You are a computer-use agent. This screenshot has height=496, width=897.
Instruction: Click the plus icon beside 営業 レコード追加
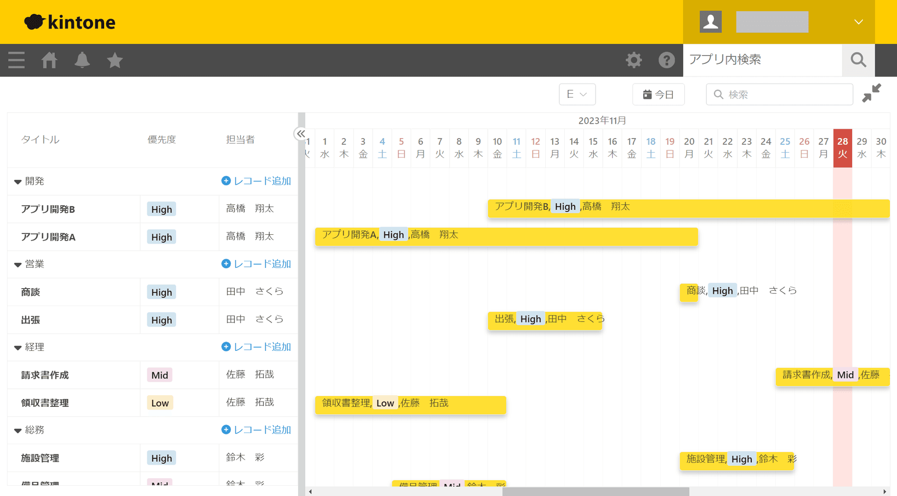226,264
